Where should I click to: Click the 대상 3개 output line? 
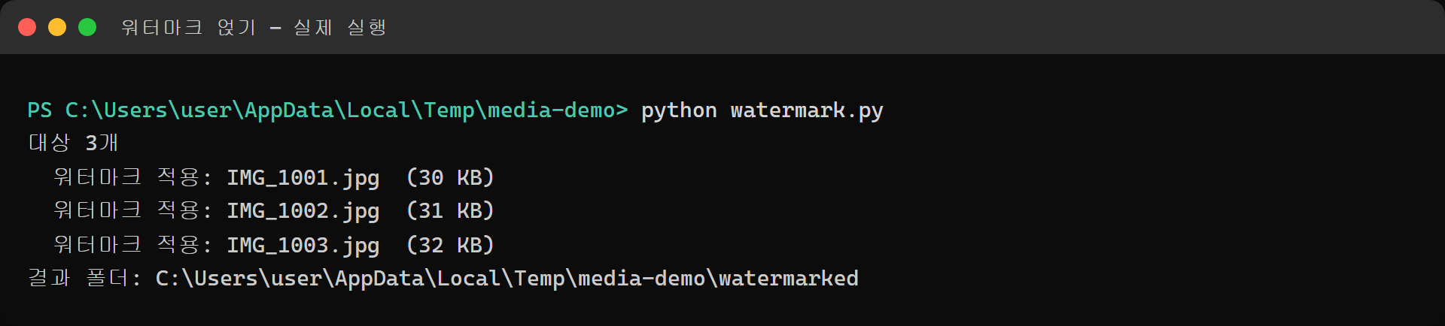coord(73,143)
